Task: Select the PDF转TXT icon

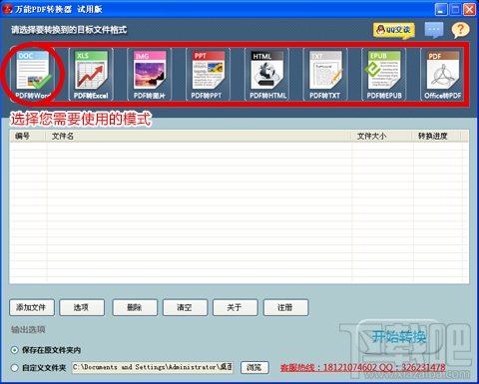Action: (325, 74)
